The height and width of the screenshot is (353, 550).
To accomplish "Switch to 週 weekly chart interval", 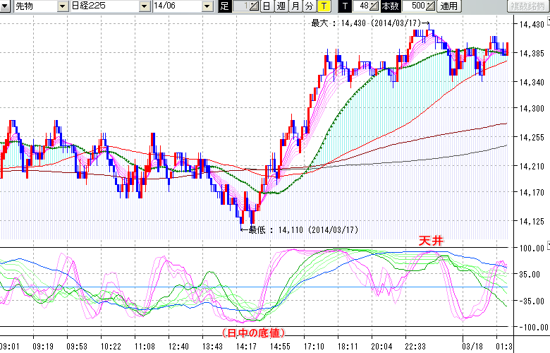I will [x=280, y=6].
